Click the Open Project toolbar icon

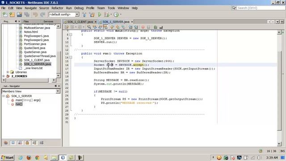point(19,15)
